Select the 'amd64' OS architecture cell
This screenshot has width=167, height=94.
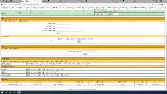(x=122, y=84)
